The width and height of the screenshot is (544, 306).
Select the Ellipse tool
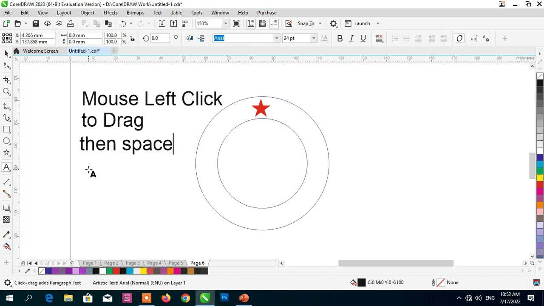pyautogui.click(x=6, y=141)
